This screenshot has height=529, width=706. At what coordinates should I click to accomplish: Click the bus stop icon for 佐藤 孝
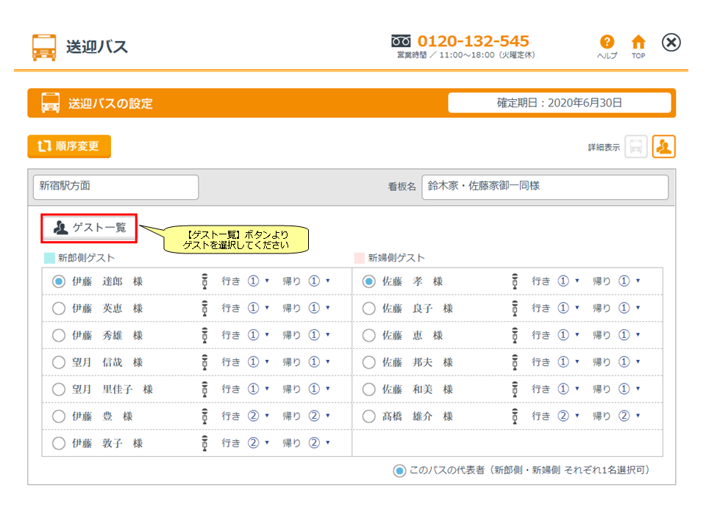[x=515, y=281]
